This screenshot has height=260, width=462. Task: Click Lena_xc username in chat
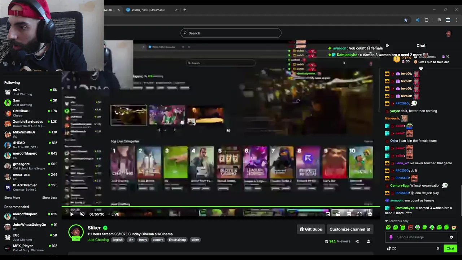(402, 163)
